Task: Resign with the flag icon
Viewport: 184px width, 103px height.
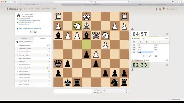Action: 156,56
